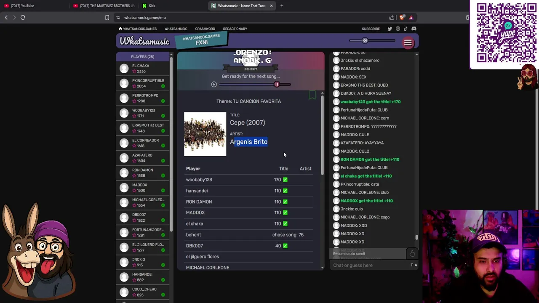Bookmark the current song
Viewport: 539px width, 303px height.
pyautogui.click(x=312, y=95)
